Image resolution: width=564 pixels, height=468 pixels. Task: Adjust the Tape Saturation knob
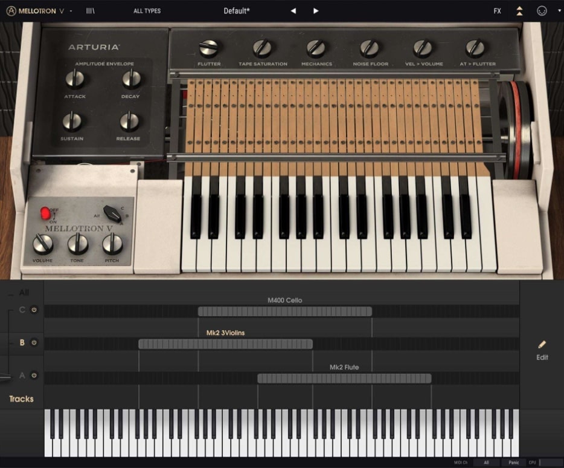262,47
